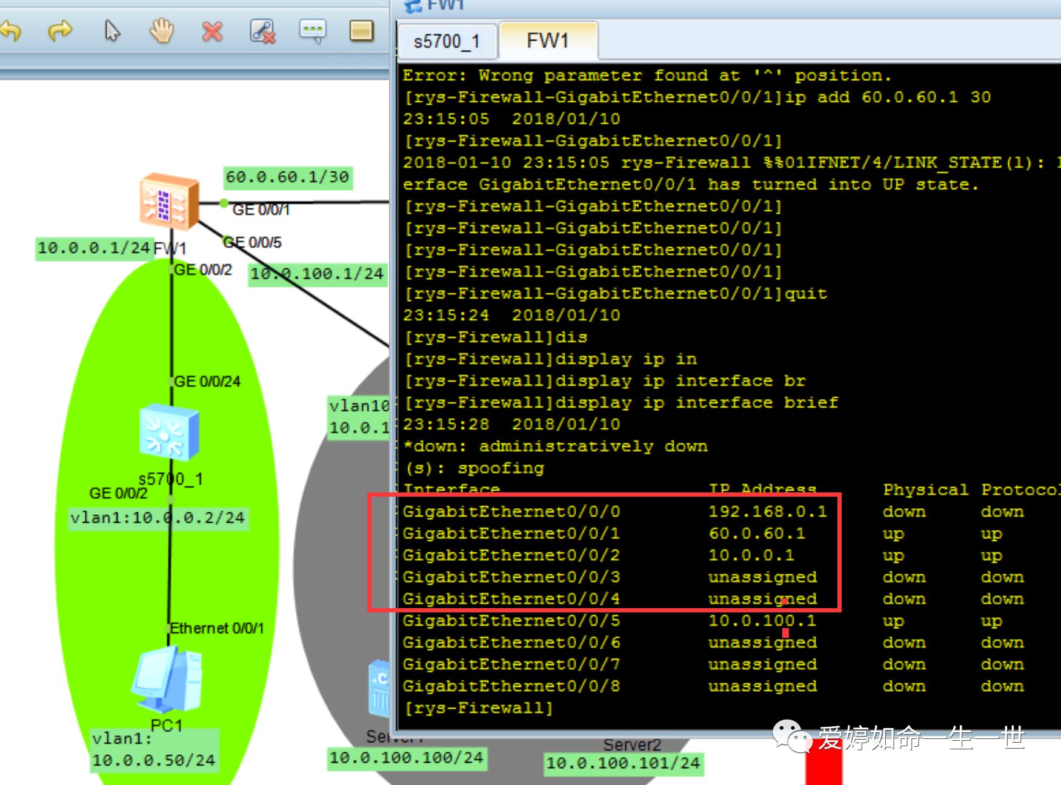Pick the text note tool
This screenshot has height=785, width=1061.
click(x=313, y=30)
